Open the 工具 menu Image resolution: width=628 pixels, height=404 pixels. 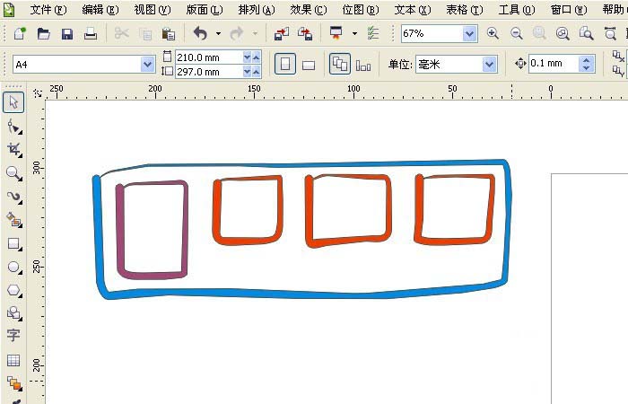pyautogui.click(x=516, y=10)
